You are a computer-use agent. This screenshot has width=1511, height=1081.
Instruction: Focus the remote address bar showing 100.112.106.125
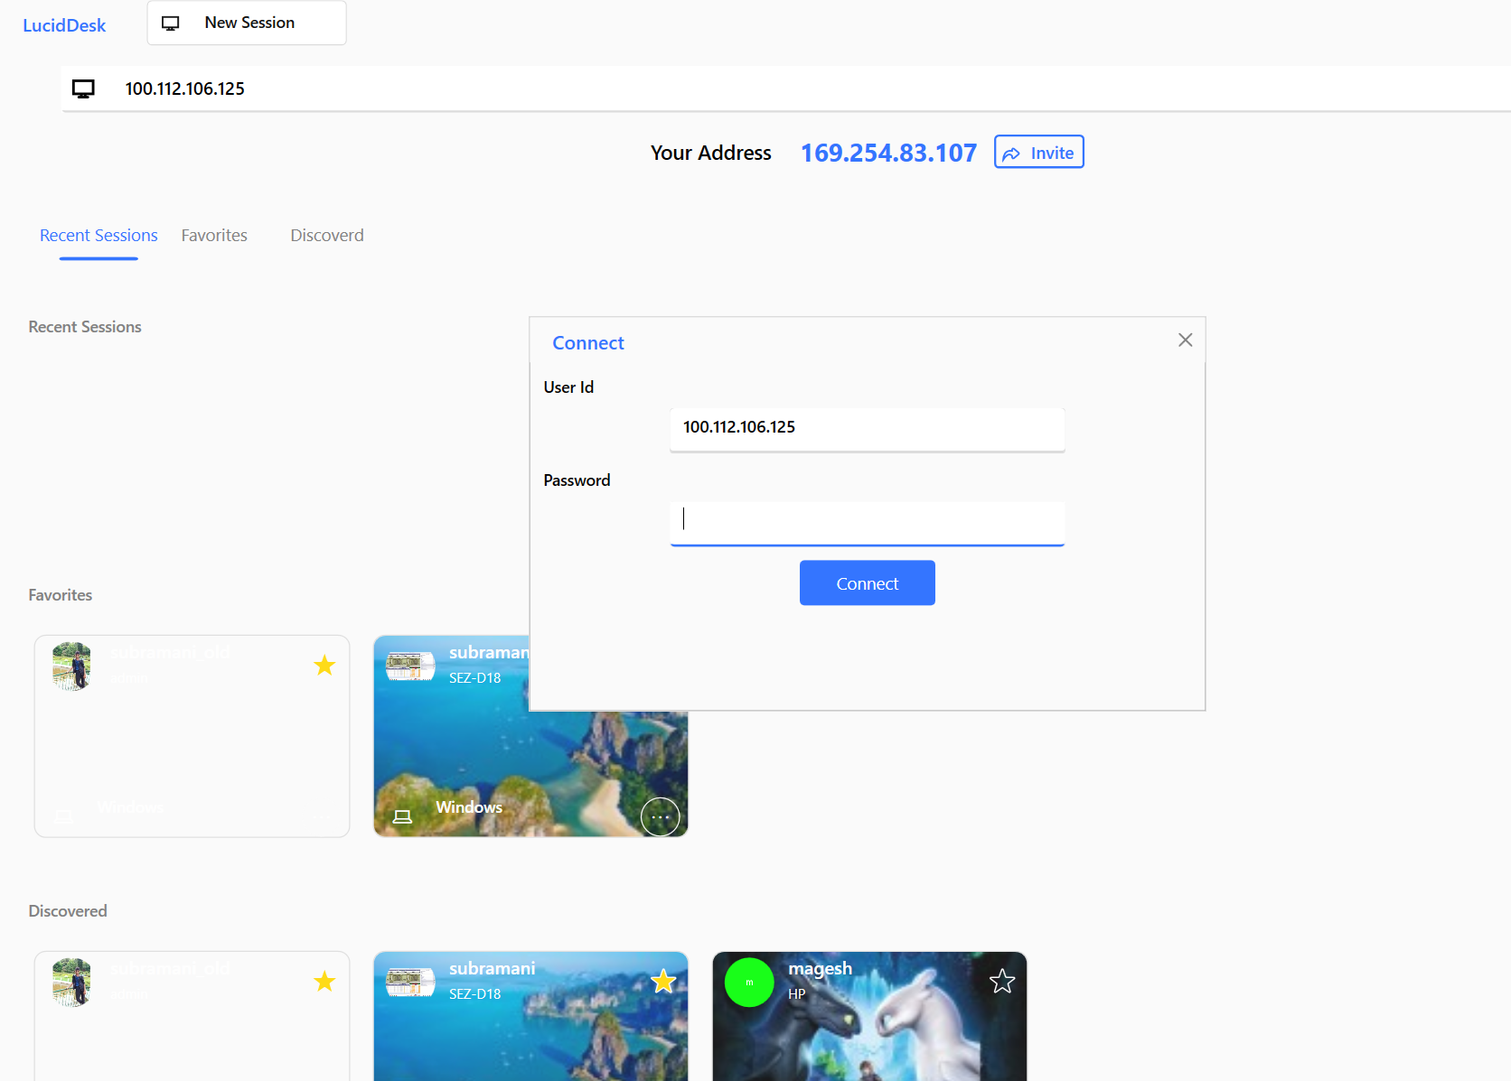pos(786,89)
